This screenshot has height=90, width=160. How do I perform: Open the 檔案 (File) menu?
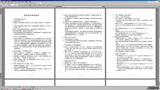(x=2, y=2)
